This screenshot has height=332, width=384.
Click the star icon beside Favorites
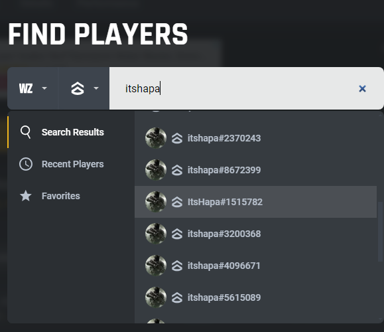click(26, 196)
